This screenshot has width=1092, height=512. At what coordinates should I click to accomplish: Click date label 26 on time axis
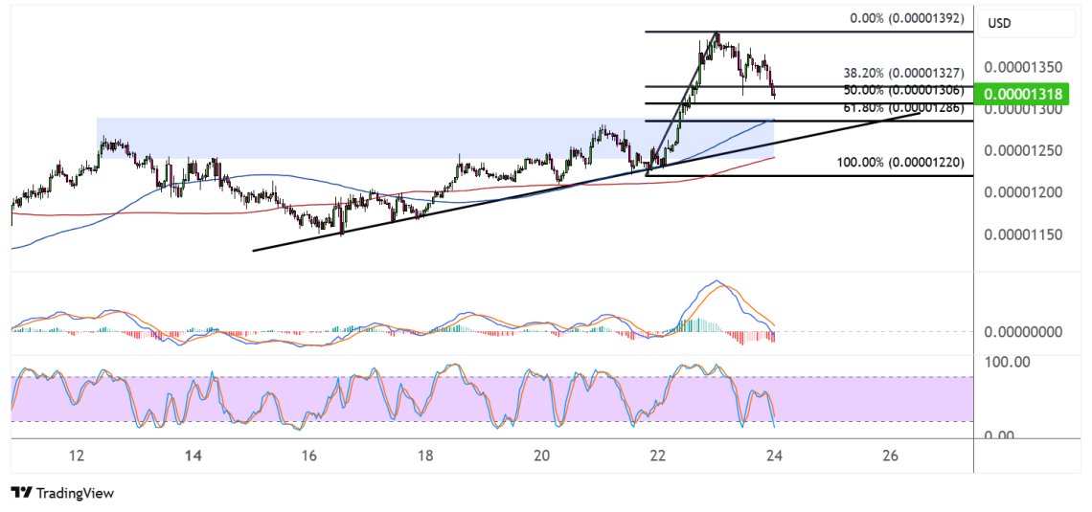click(x=889, y=456)
